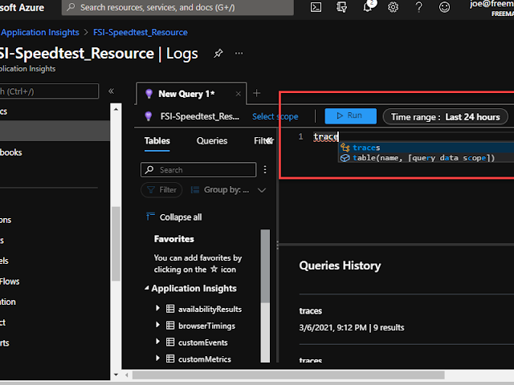Screen dimensions: 514x385
Task: Select the traces suggestion in autocomplete
Action: pyautogui.click(x=426, y=148)
